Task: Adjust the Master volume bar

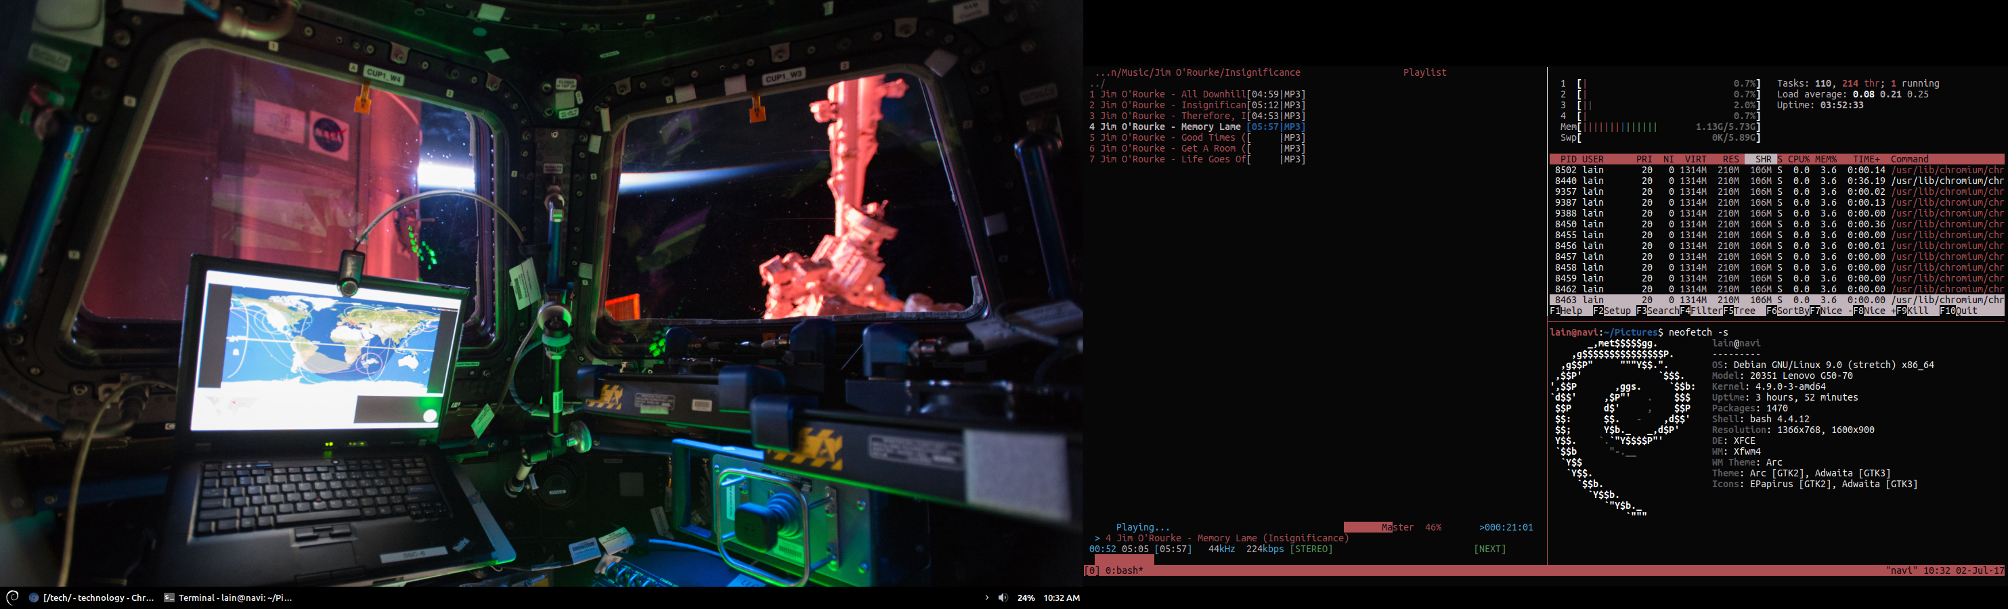Action: click(1368, 527)
